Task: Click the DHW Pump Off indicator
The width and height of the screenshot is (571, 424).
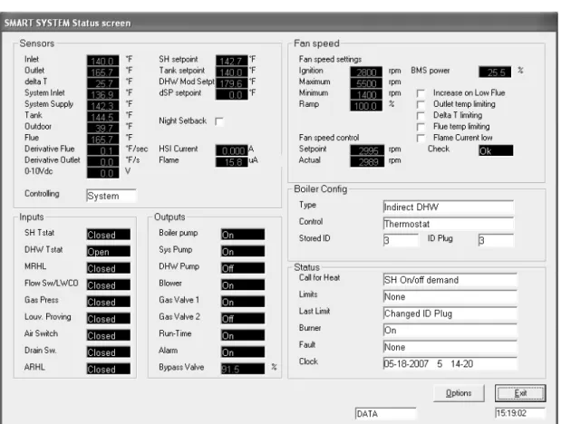Action: [x=243, y=268]
